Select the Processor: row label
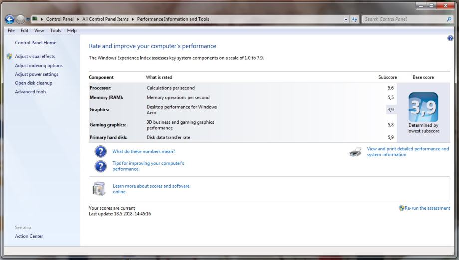This screenshot has height=260, width=459. (x=100, y=88)
